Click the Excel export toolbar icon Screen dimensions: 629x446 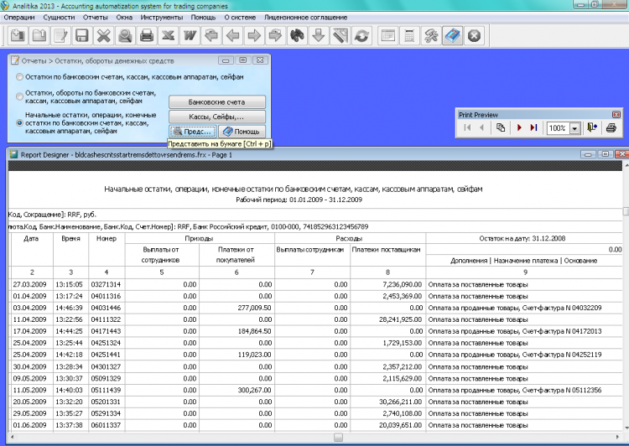(x=169, y=36)
